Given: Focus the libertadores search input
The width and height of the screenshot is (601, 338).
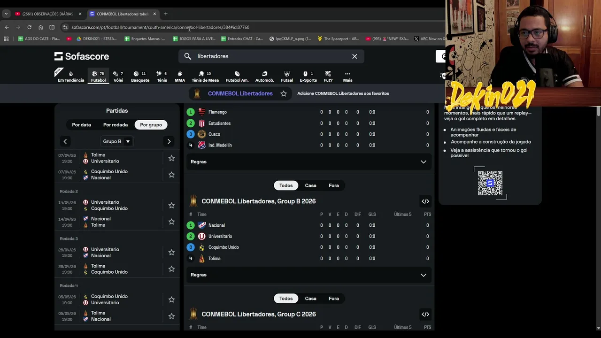Looking at the screenshot, I should point(271,56).
